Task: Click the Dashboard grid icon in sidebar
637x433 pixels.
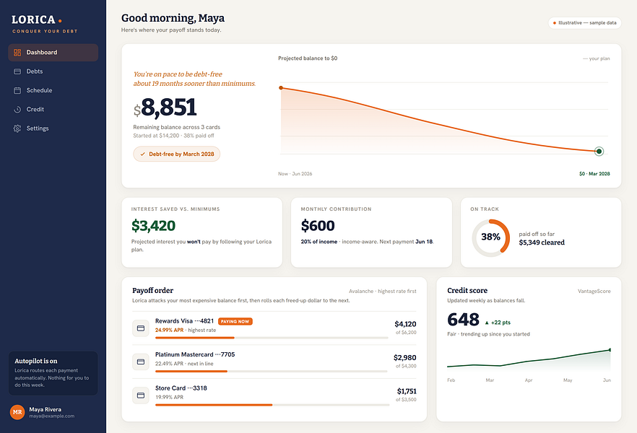Action: coord(17,53)
